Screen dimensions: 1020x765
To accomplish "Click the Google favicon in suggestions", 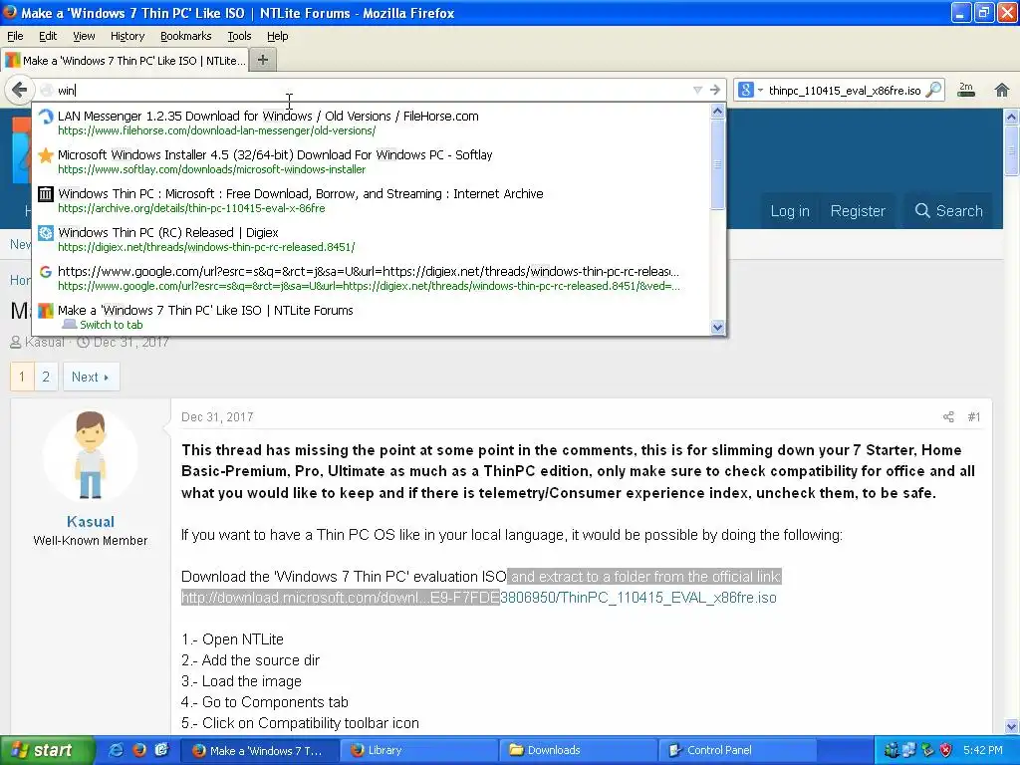I will click(x=45, y=272).
